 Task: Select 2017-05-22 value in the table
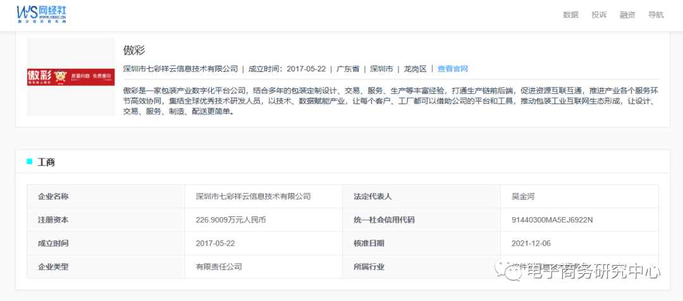pyautogui.click(x=216, y=243)
